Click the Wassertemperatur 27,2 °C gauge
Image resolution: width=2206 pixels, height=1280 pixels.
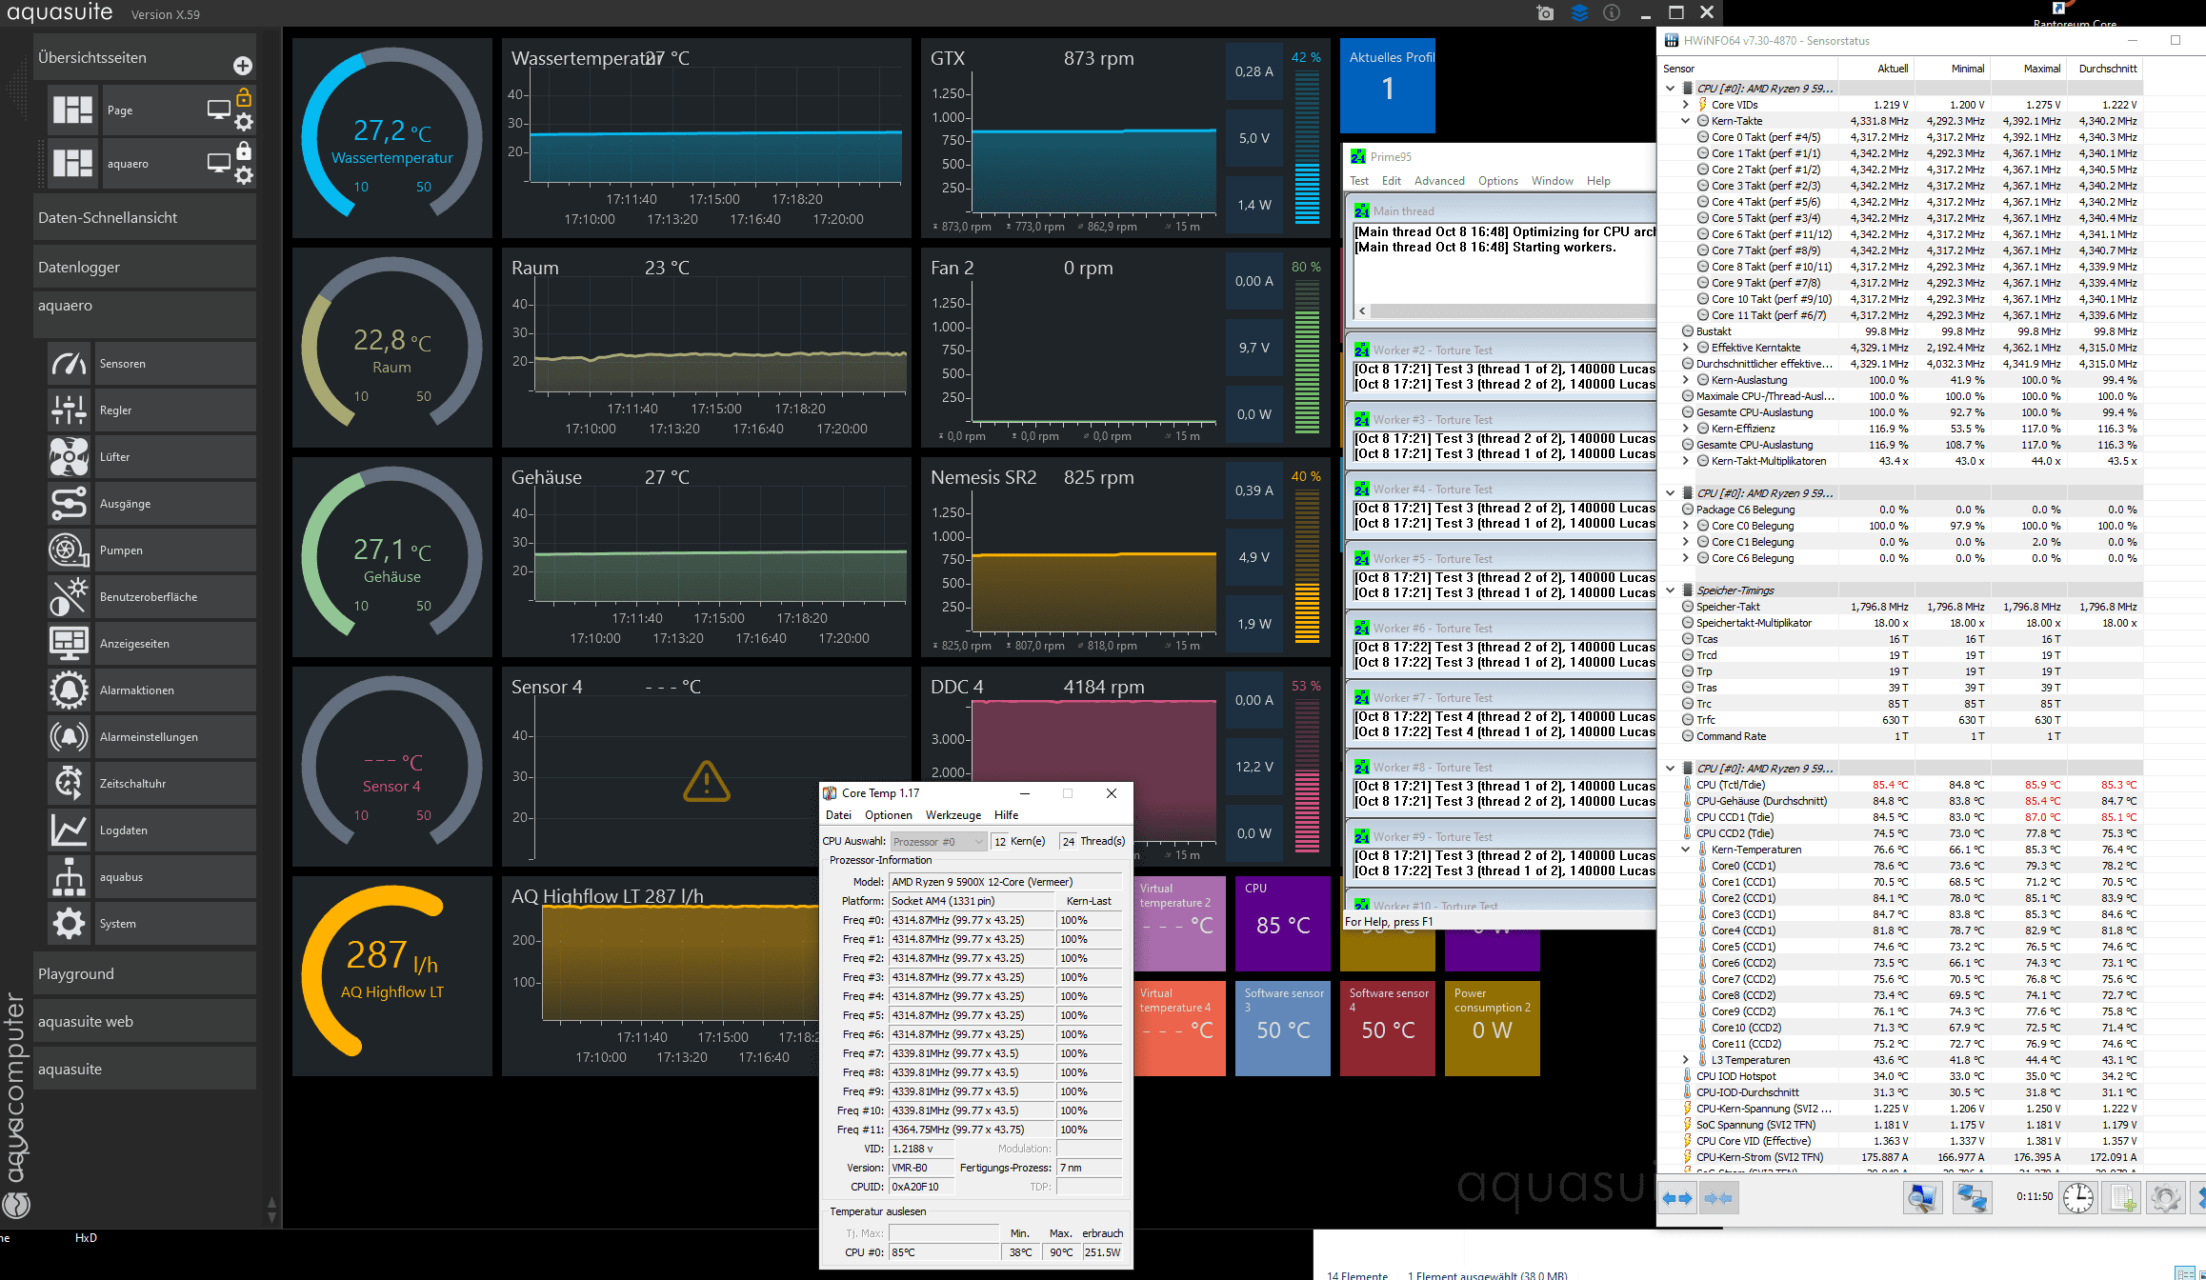(x=392, y=138)
